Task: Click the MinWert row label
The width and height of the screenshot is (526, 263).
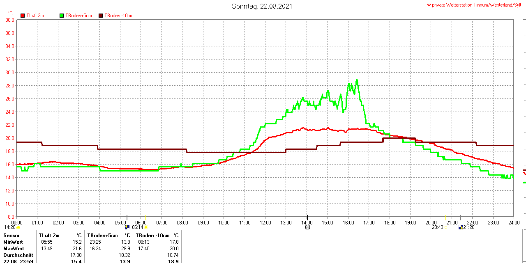Action: (14, 242)
